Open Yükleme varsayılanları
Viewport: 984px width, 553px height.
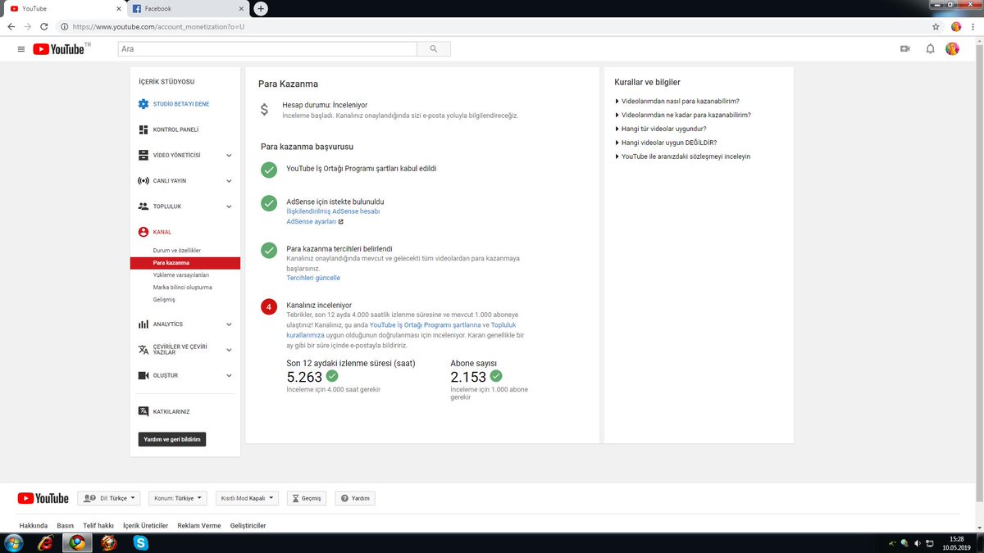pos(181,275)
